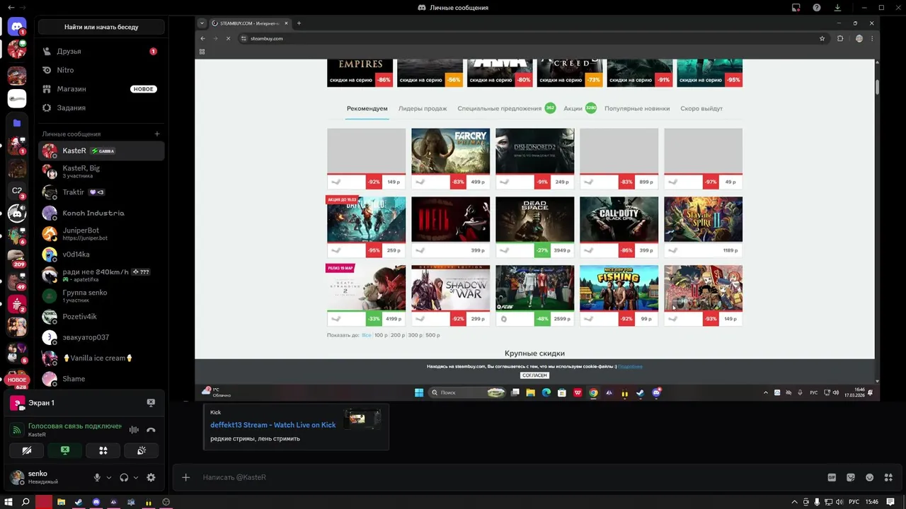Click the 15:46 system clock
The image size is (906, 509).
click(872, 502)
